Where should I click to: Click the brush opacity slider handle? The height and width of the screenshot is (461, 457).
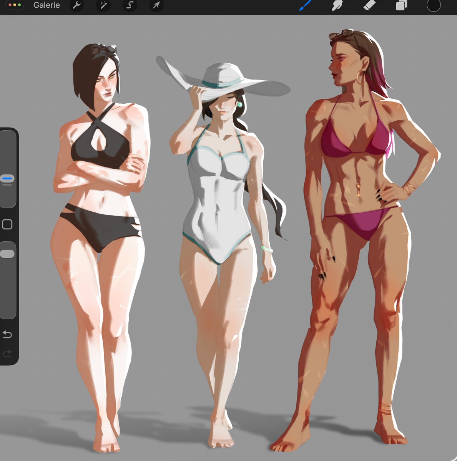coord(7,254)
